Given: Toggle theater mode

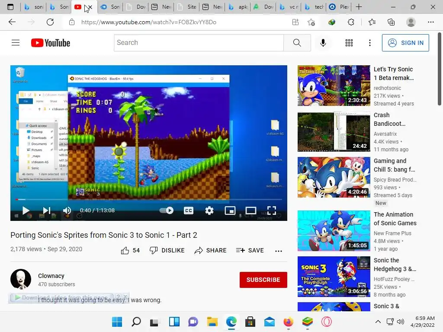Looking at the screenshot, I should point(250,211).
